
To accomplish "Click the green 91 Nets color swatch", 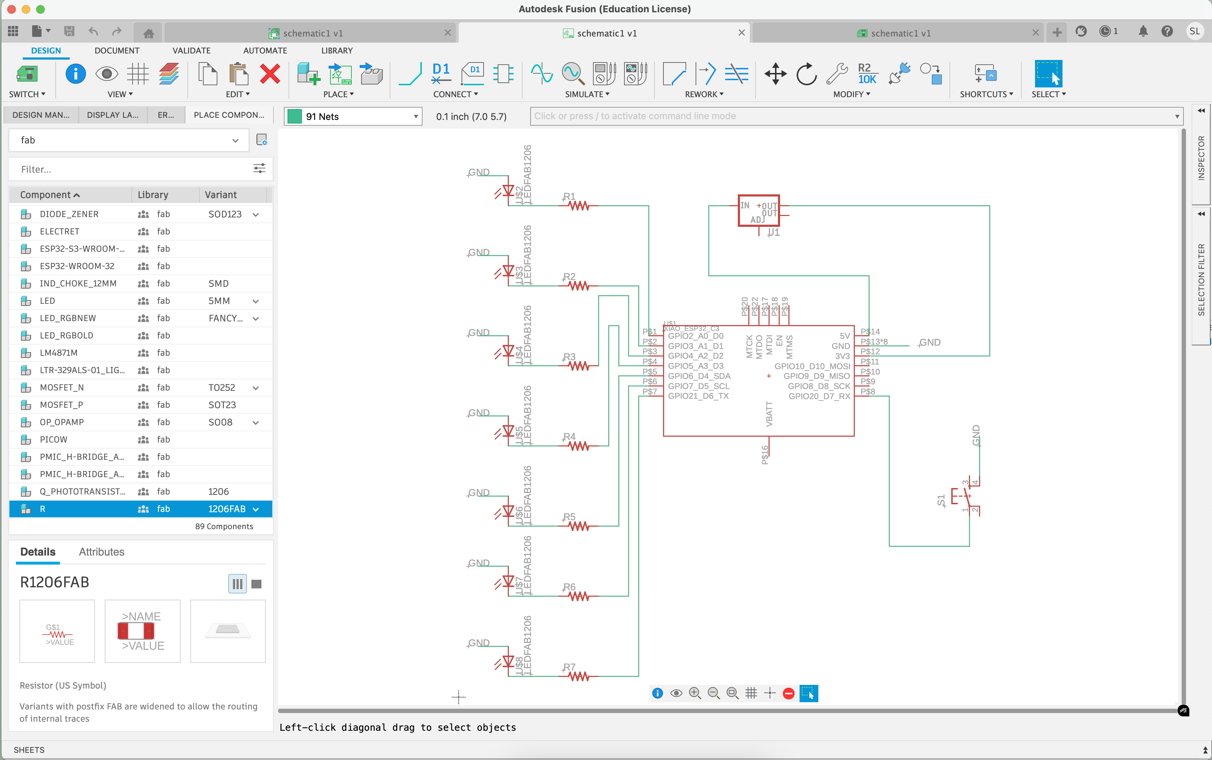I will click(294, 116).
